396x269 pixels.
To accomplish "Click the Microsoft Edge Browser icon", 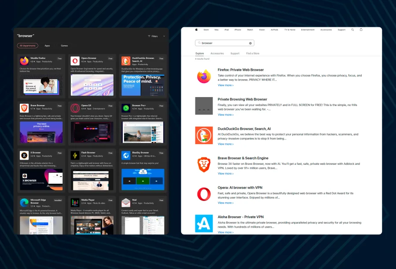I will pos(24,202).
